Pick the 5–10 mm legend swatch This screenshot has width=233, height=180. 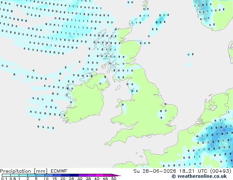click(x=40, y=175)
